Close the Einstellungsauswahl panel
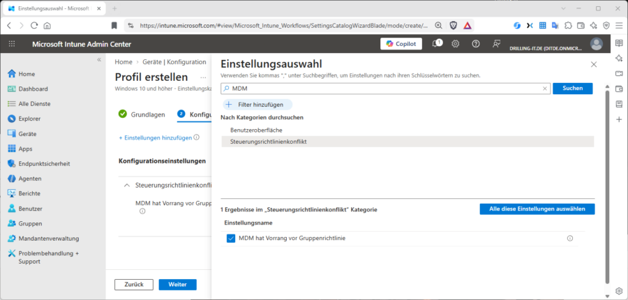628x300 pixels. point(594,64)
